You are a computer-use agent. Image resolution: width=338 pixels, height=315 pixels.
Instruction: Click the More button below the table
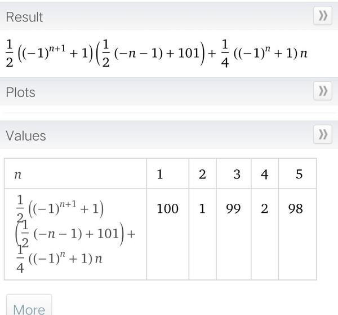[x=29, y=308]
